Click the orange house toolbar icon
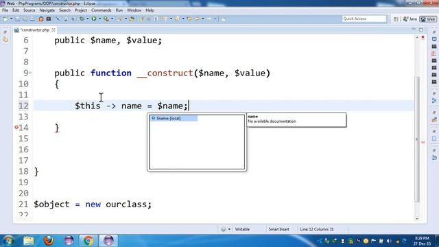The width and height of the screenshot is (439, 247). (41, 19)
